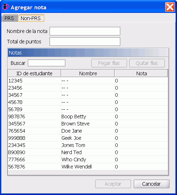Click the Pegar filas button
This screenshot has height=195, width=177.
109,63
